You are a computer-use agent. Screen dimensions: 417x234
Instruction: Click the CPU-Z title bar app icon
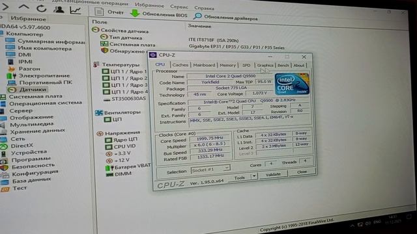[153, 55]
